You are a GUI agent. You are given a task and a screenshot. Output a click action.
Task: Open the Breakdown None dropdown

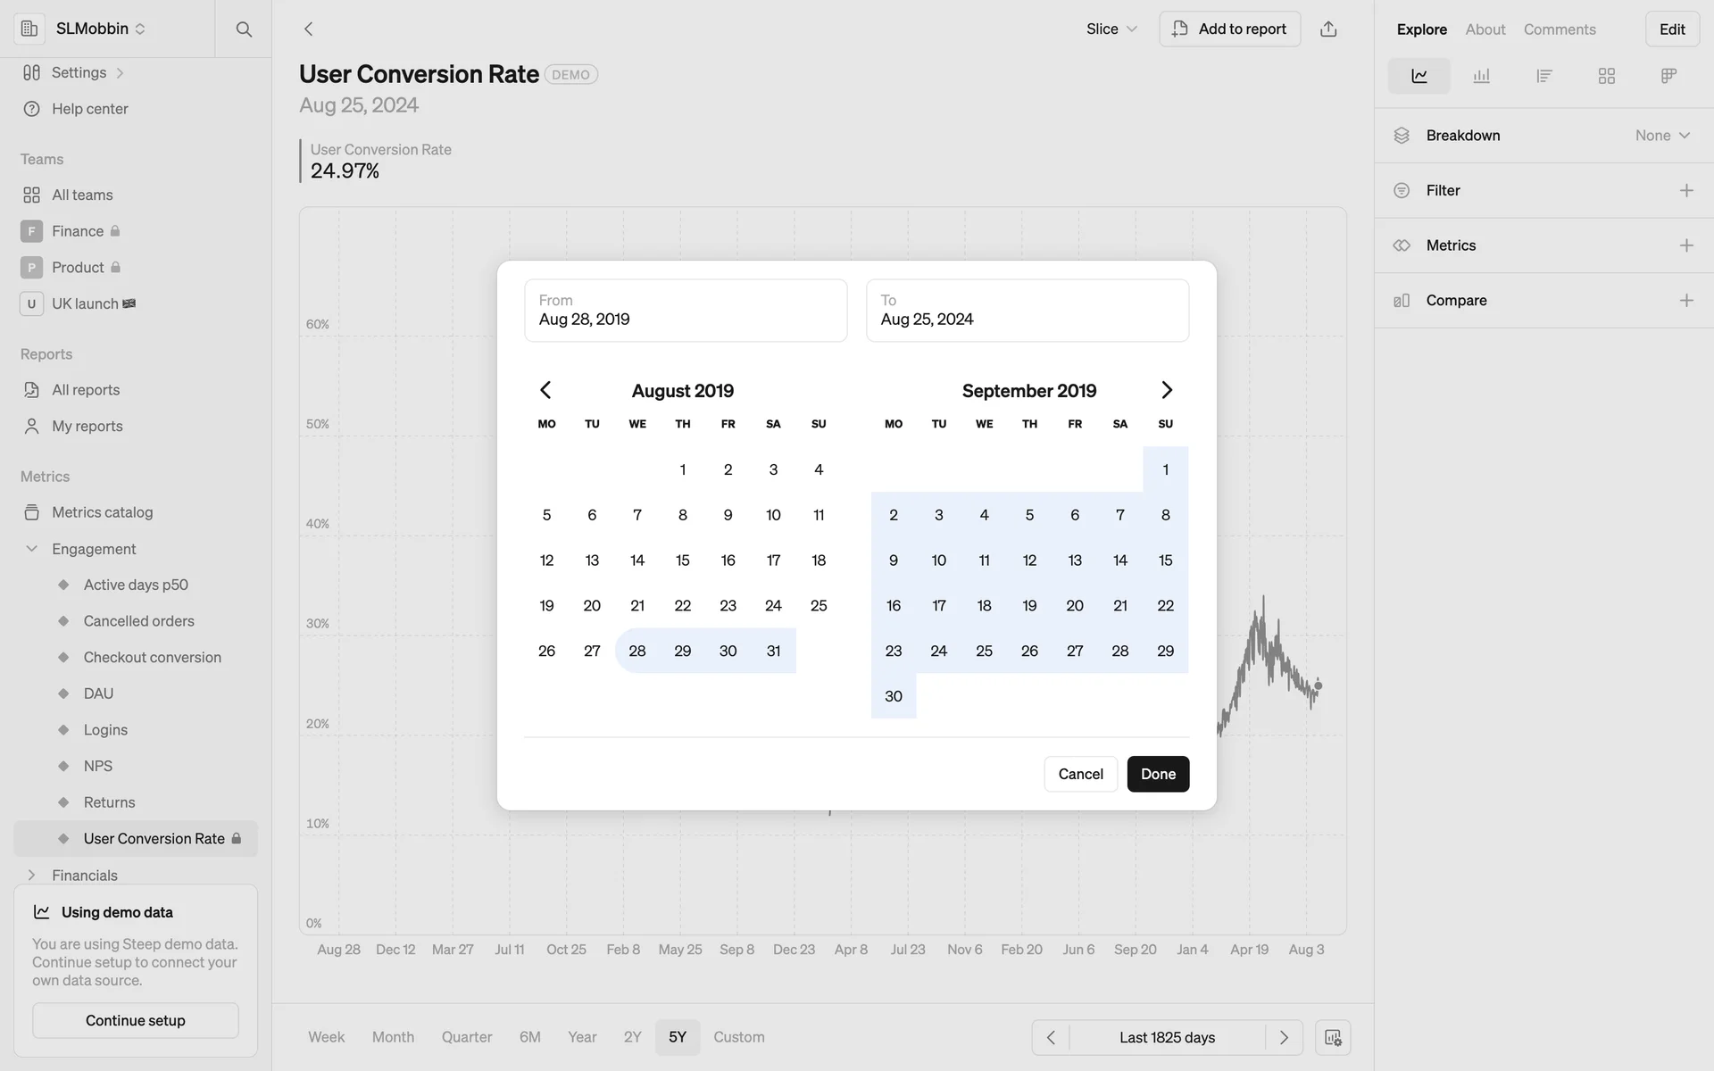tap(1662, 136)
